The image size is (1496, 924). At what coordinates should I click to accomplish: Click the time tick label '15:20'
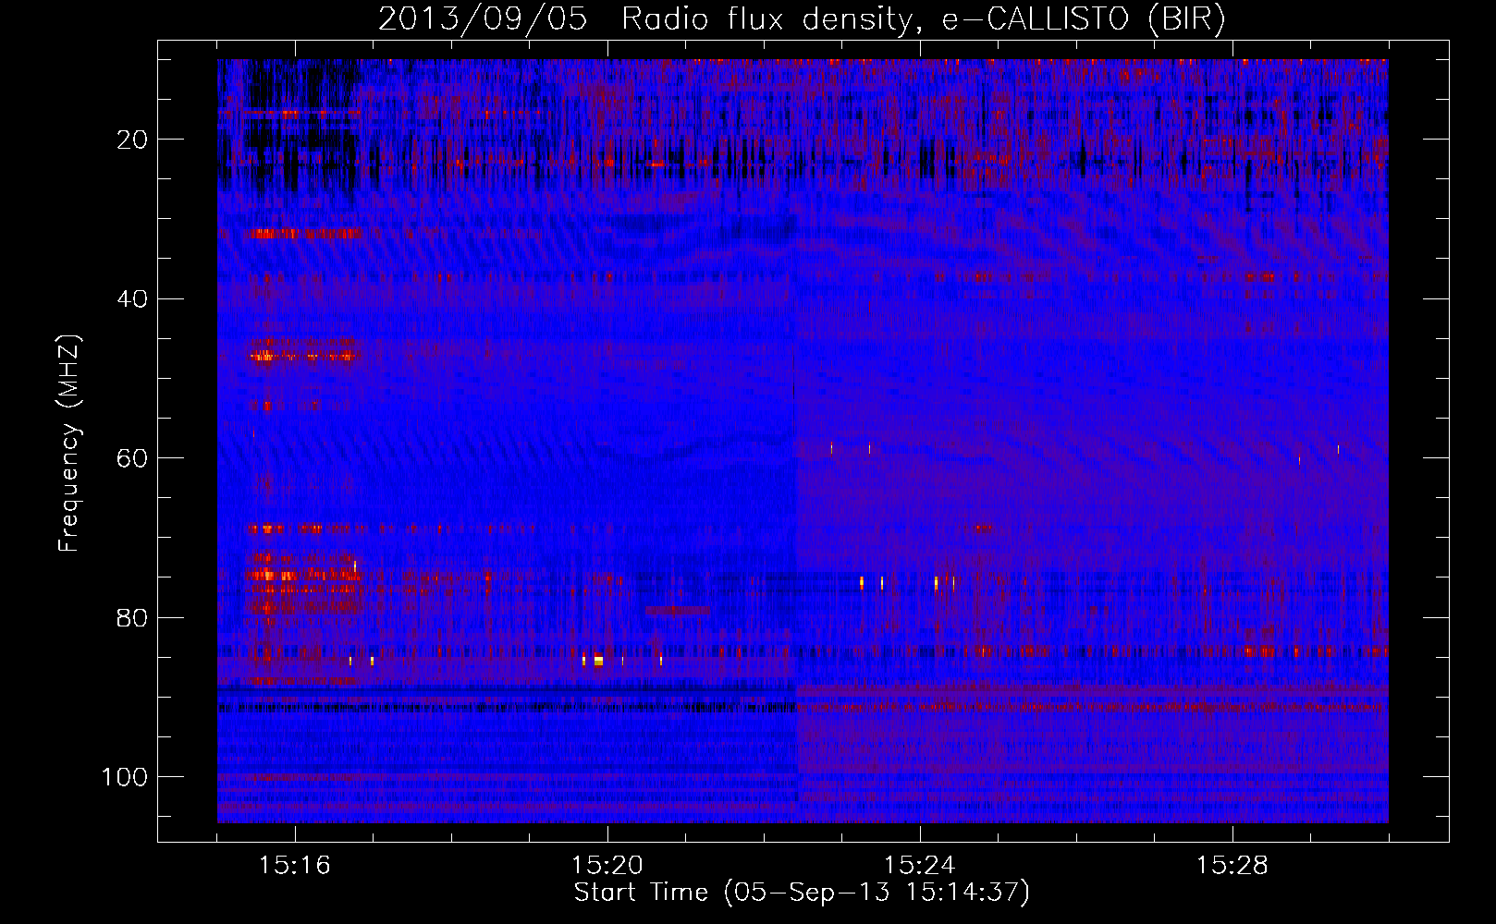click(607, 866)
